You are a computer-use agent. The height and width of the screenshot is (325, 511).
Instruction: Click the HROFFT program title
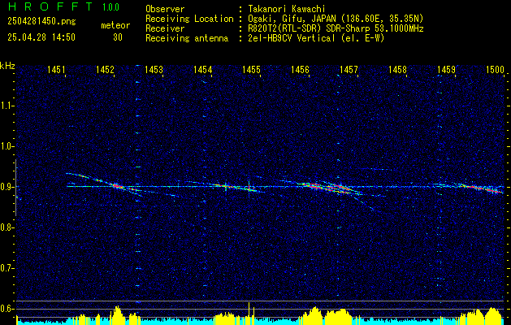tap(50, 6)
